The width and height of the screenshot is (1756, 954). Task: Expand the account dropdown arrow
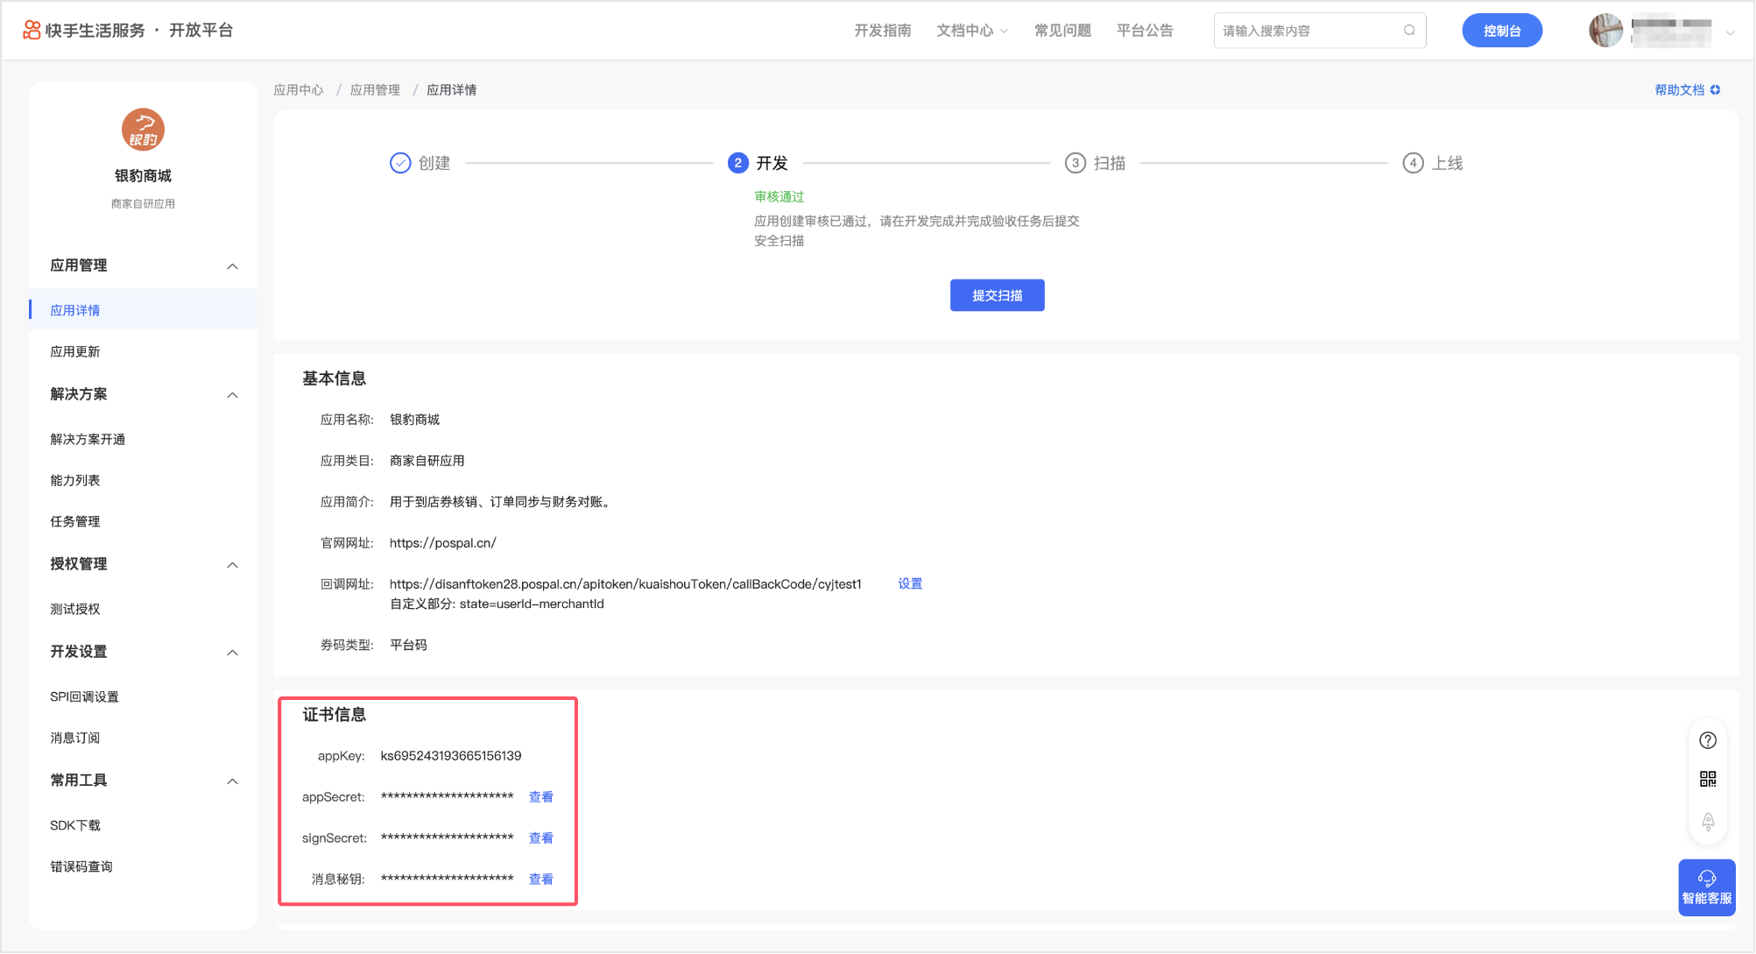click(x=1730, y=33)
